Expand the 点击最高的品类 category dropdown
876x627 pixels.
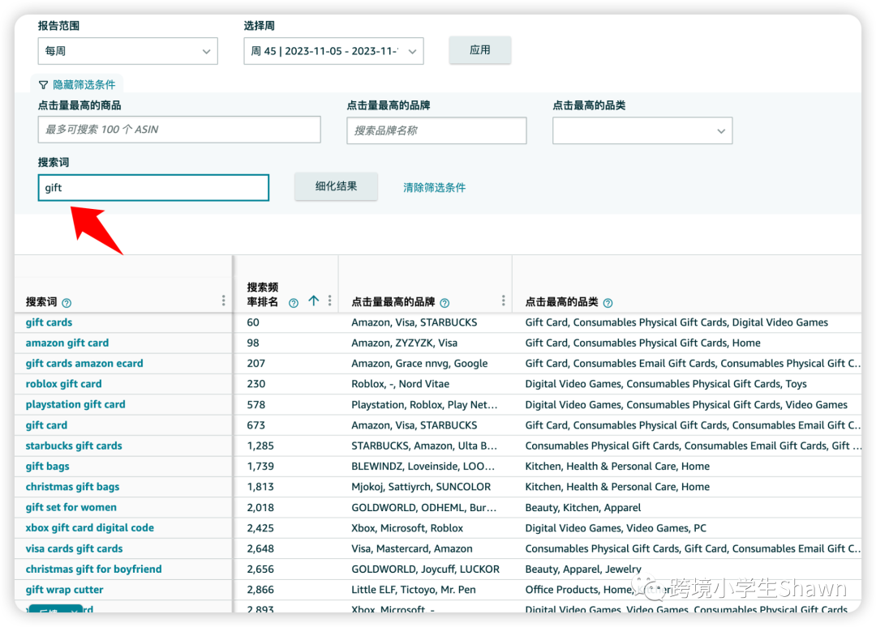click(x=642, y=130)
